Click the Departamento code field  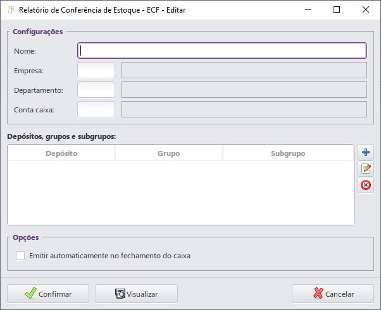click(x=96, y=90)
